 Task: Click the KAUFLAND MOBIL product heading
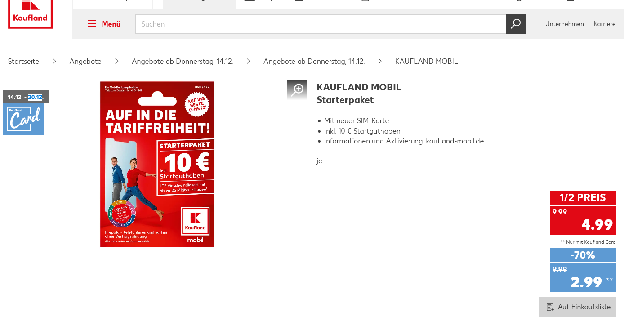tap(359, 87)
